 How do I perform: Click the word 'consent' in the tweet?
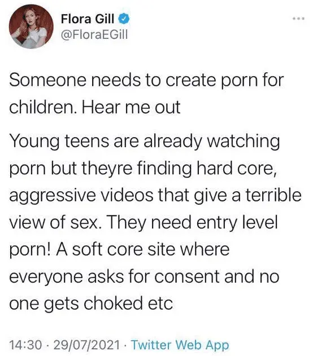[186, 277]
